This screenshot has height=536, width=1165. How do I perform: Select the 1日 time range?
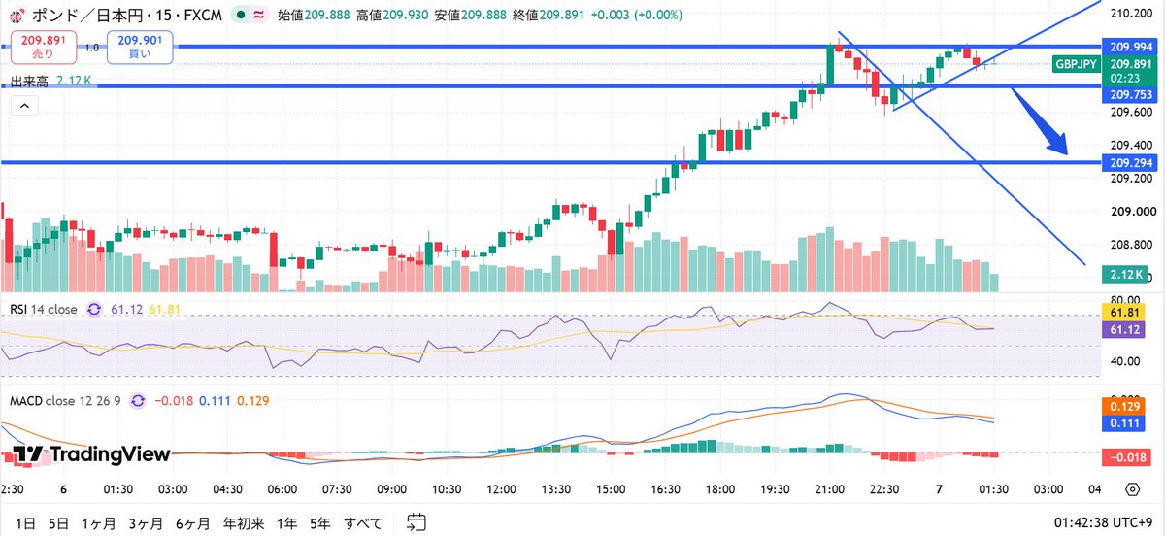pyautogui.click(x=24, y=522)
